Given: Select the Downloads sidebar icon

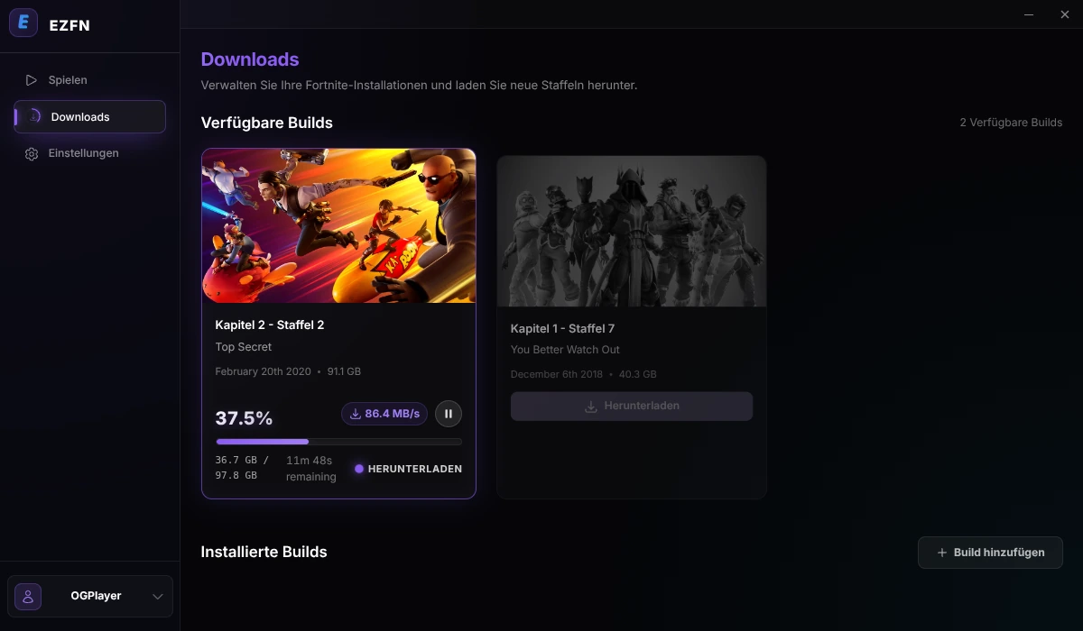Looking at the screenshot, I should (33, 116).
